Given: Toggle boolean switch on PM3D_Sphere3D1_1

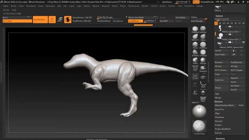Looking at the screenshot, I should 230,27.
